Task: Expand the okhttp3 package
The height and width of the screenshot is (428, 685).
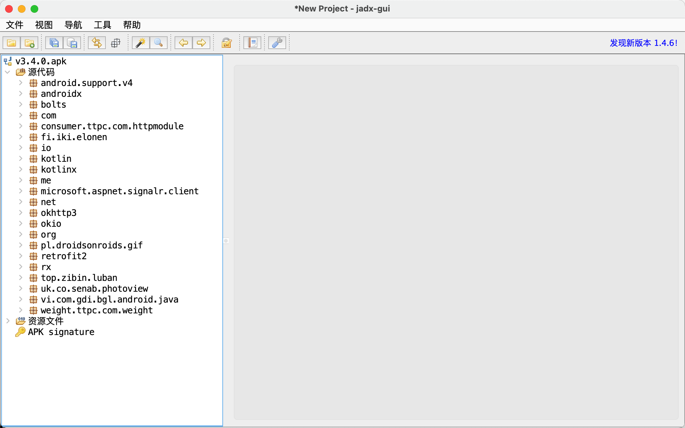Action: pos(20,213)
